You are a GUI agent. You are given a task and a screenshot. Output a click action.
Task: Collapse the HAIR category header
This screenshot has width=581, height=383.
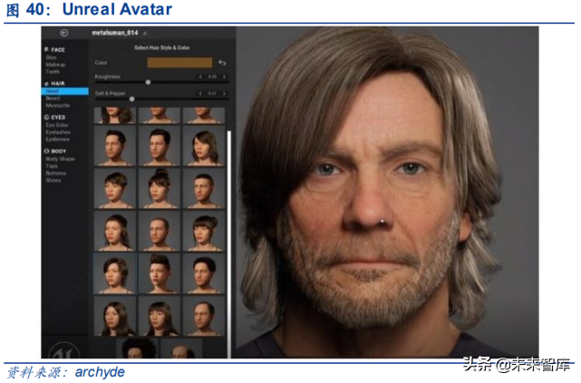pos(57,83)
